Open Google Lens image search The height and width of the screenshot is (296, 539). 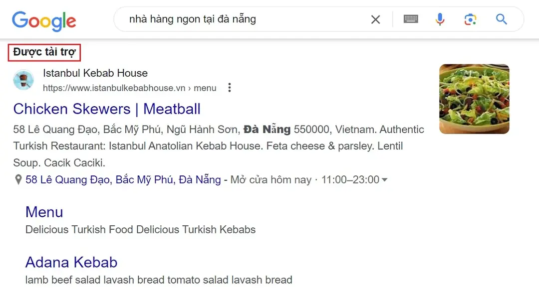[470, 19]
